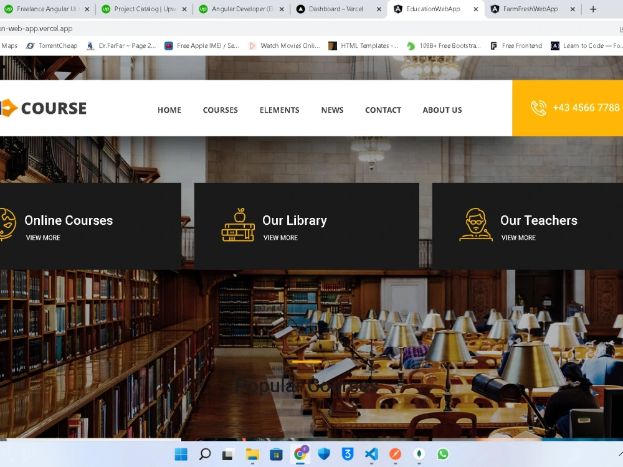Click phone number +43 4566 7788

click(586, 108)
